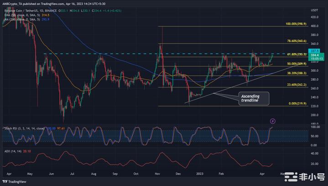Click the USDT currency label on price axis
The width and height of the screenshot is (328, 186).
pos(314,10)
